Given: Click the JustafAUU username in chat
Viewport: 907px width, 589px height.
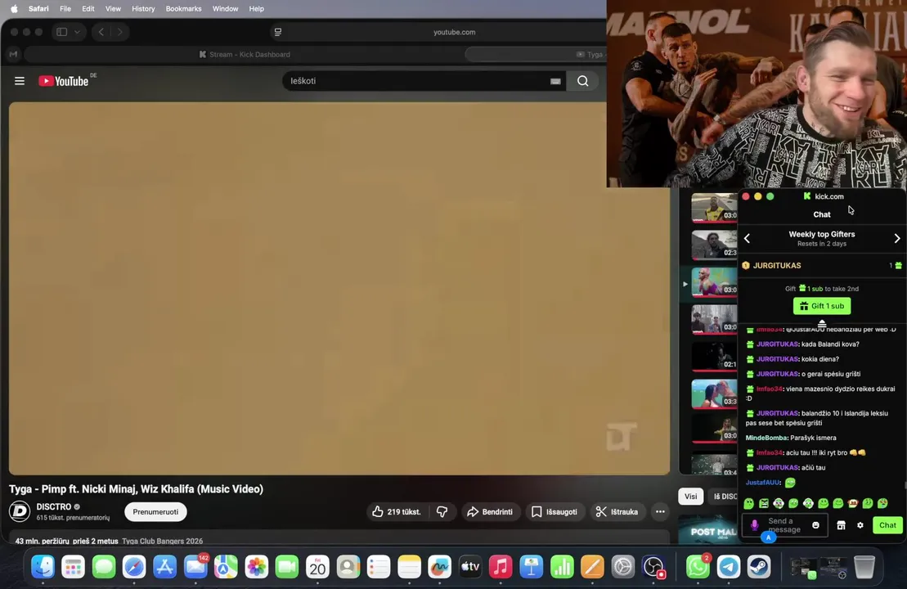Looking at the screenshot, I should click(x=763, y=483).
